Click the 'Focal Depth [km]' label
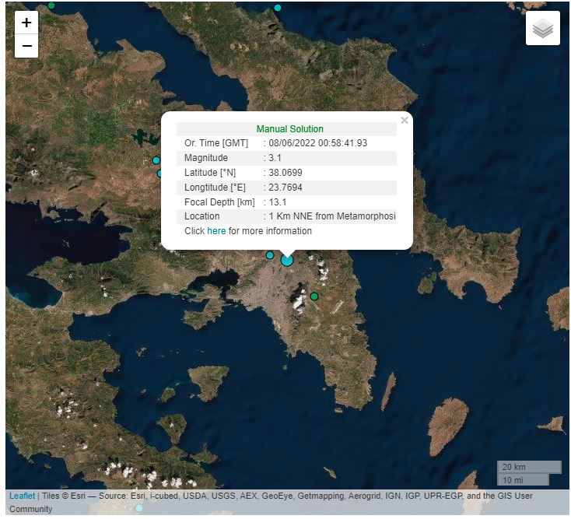Viewport: 571px width, 519px height. (x=219, y=202)
